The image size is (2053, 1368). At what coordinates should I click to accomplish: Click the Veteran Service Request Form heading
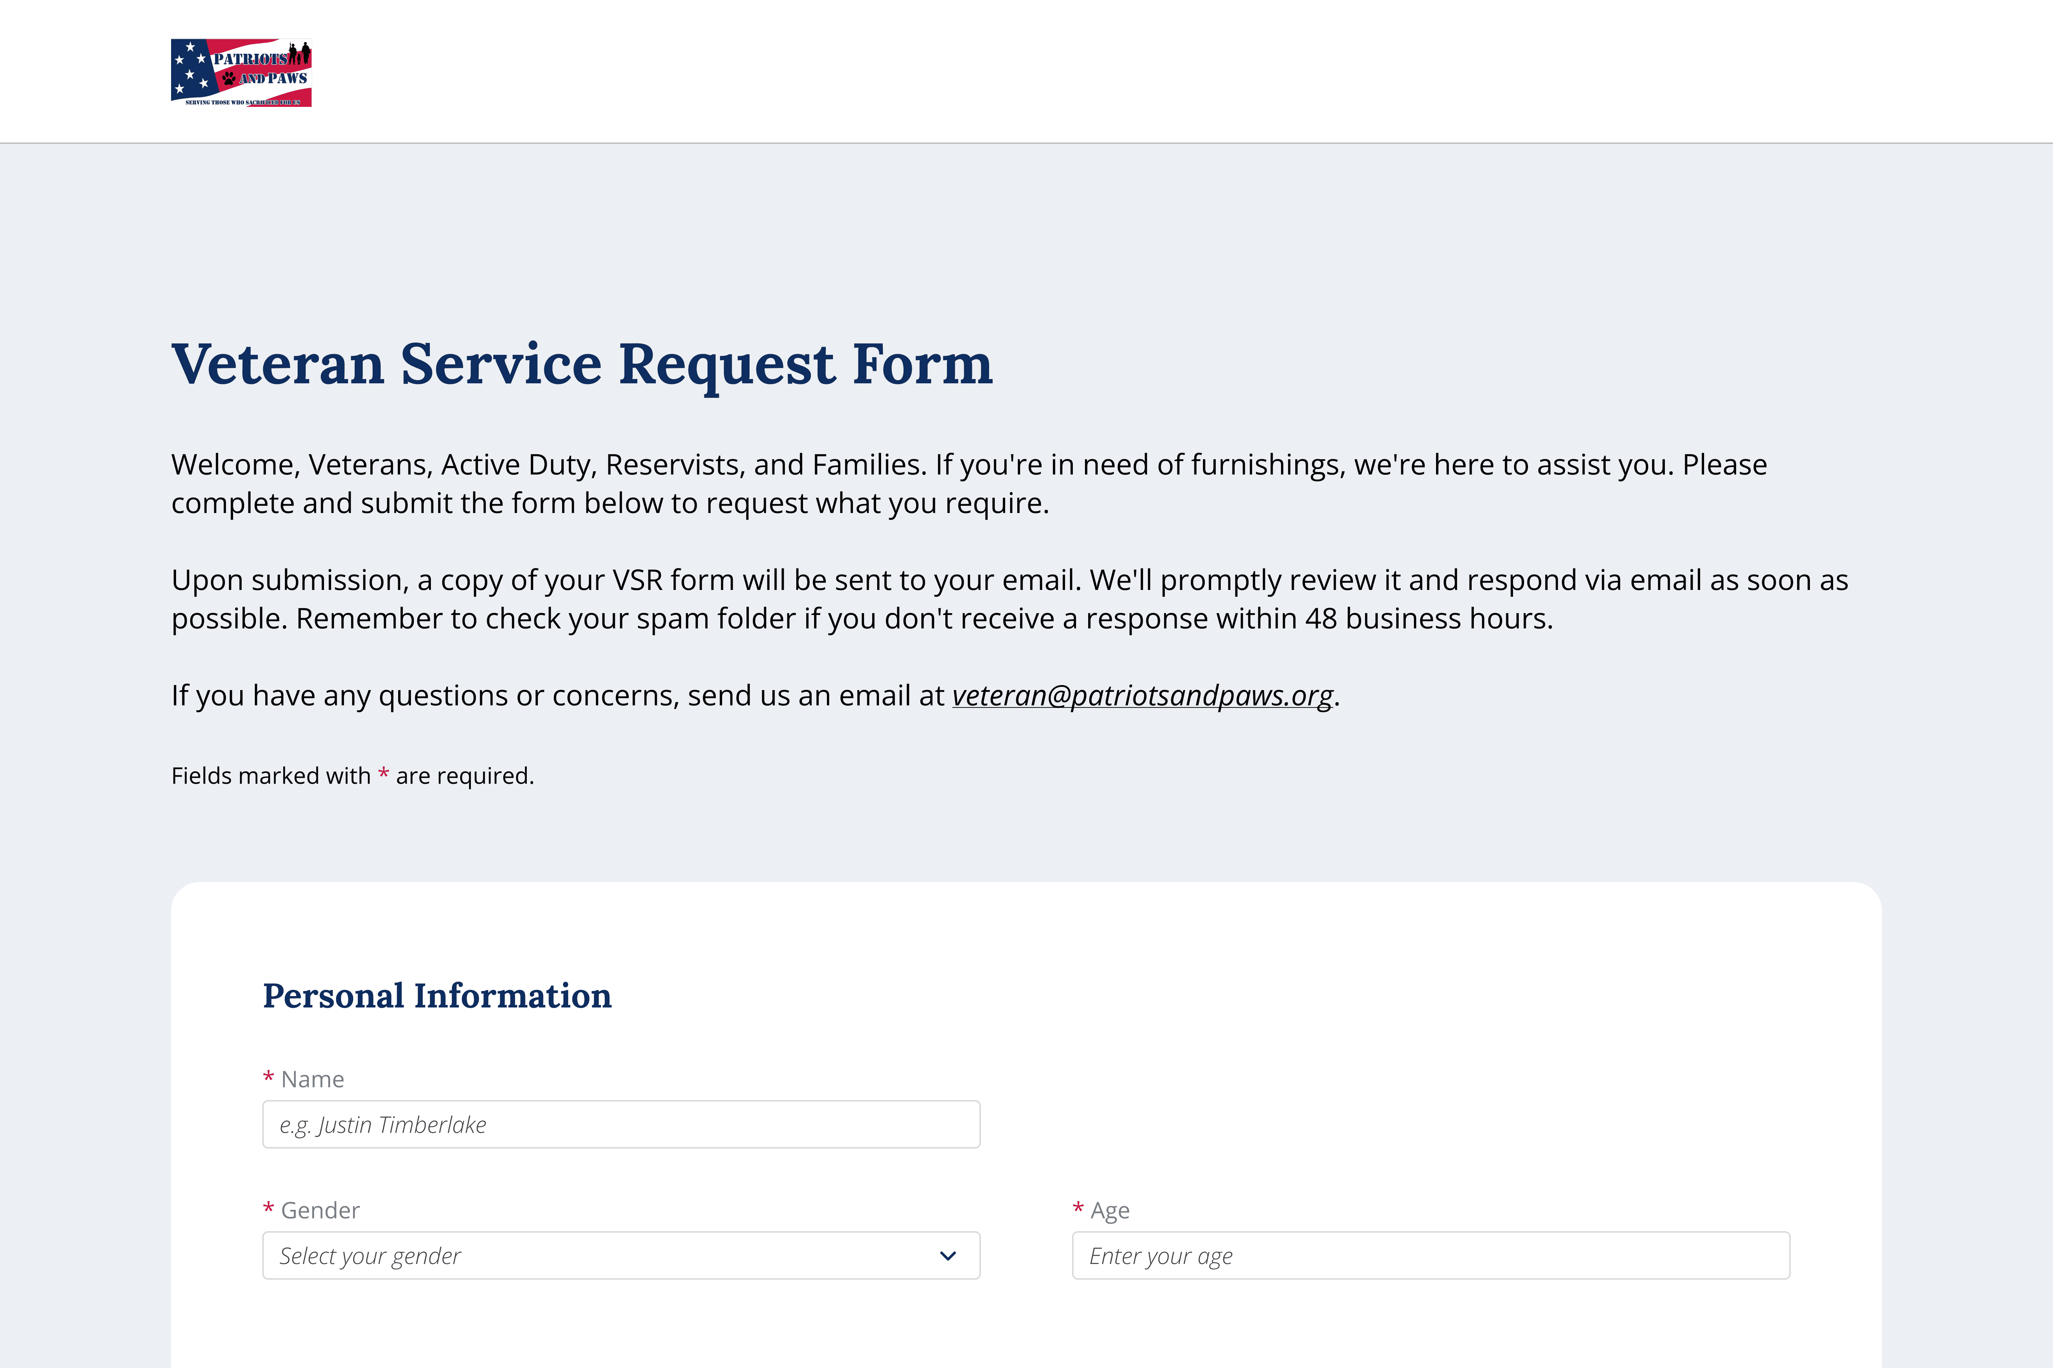point(581,364)
